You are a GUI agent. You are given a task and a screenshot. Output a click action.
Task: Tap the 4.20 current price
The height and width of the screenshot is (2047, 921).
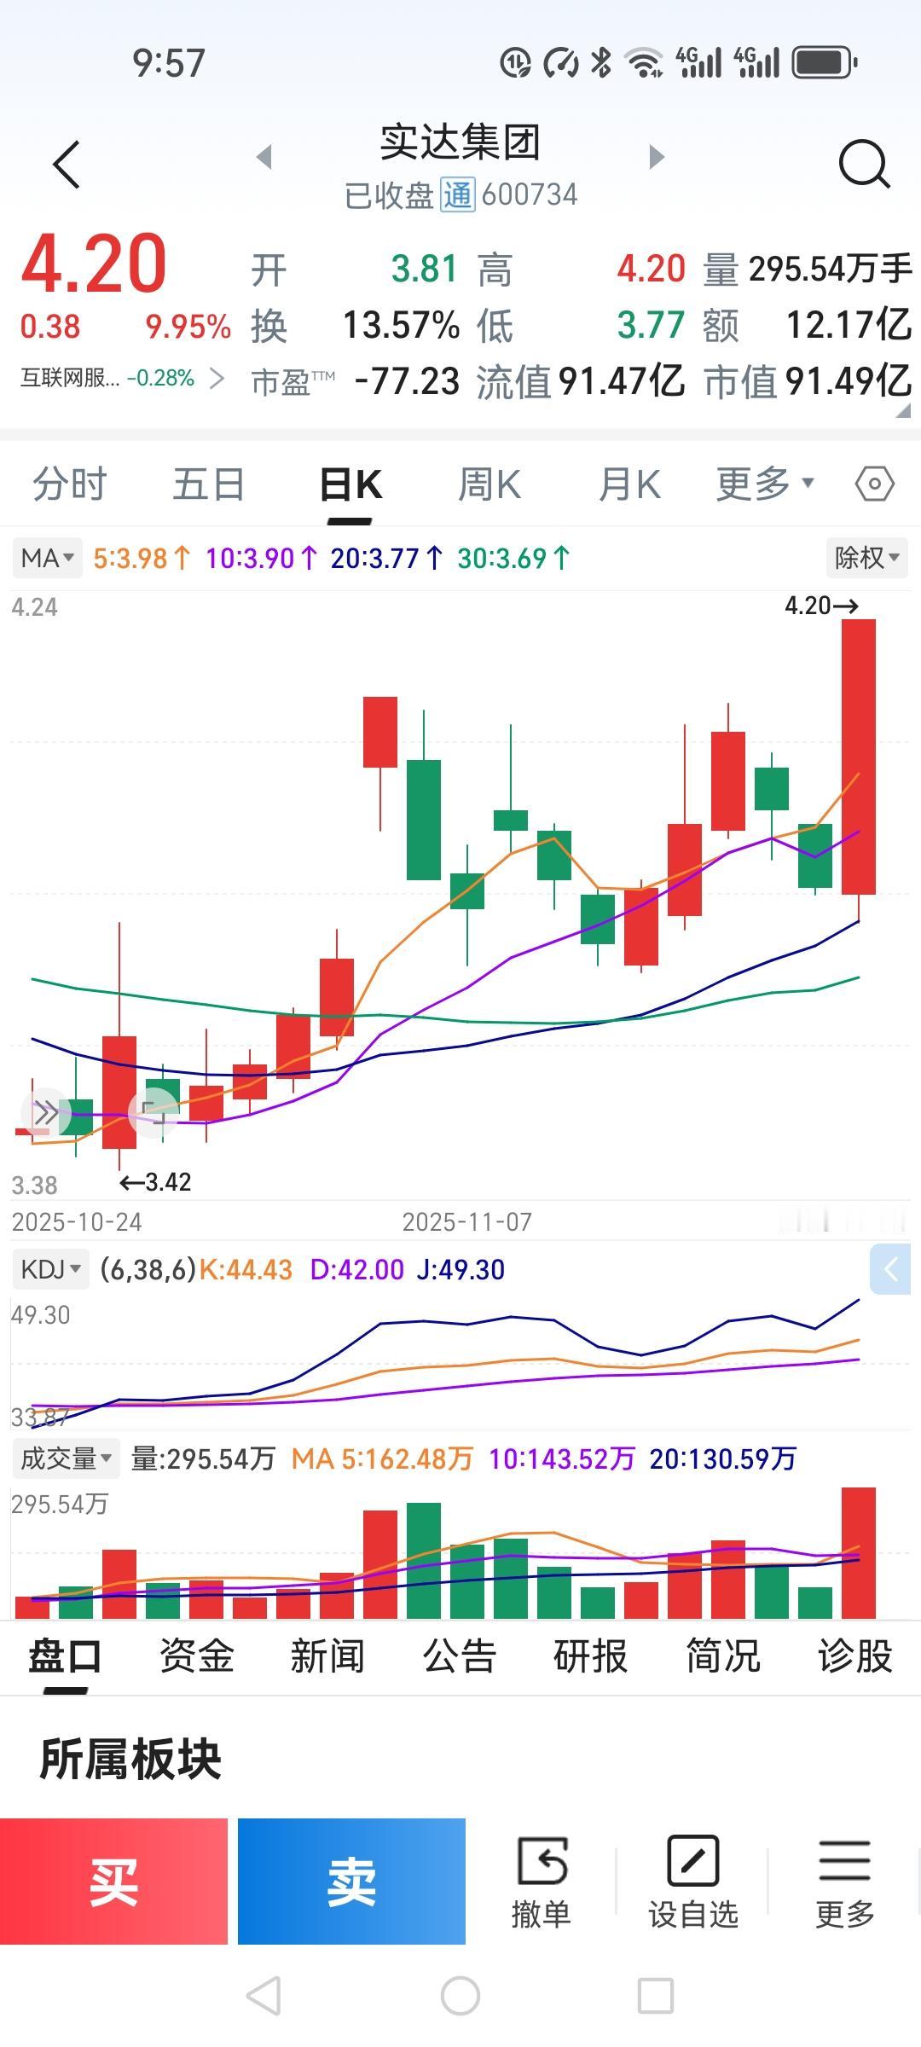(94, 264)
